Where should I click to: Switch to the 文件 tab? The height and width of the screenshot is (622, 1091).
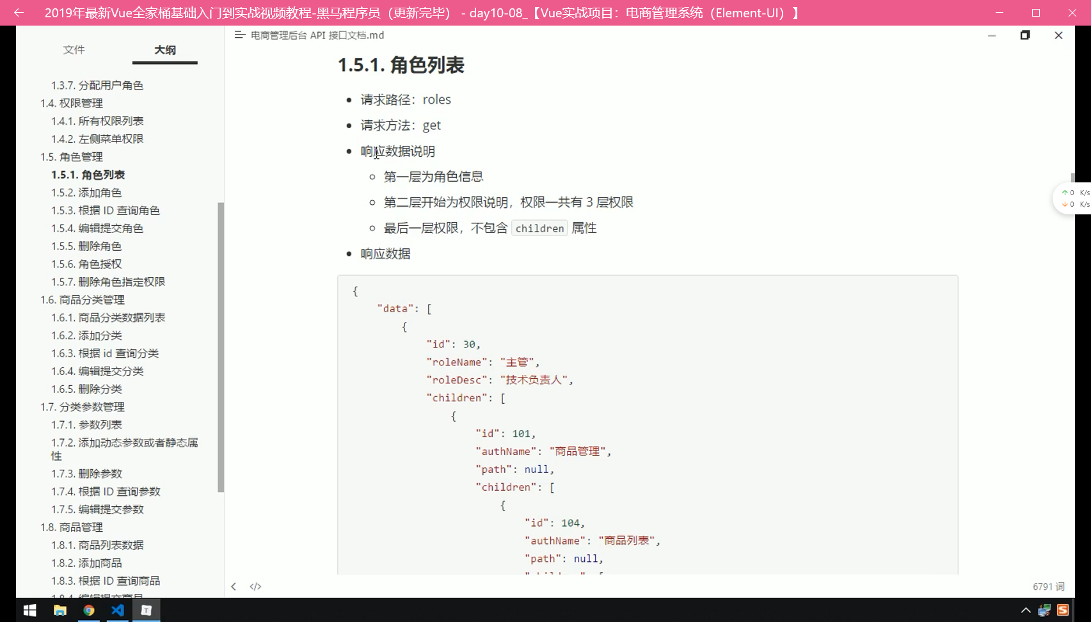click(74, 50)
